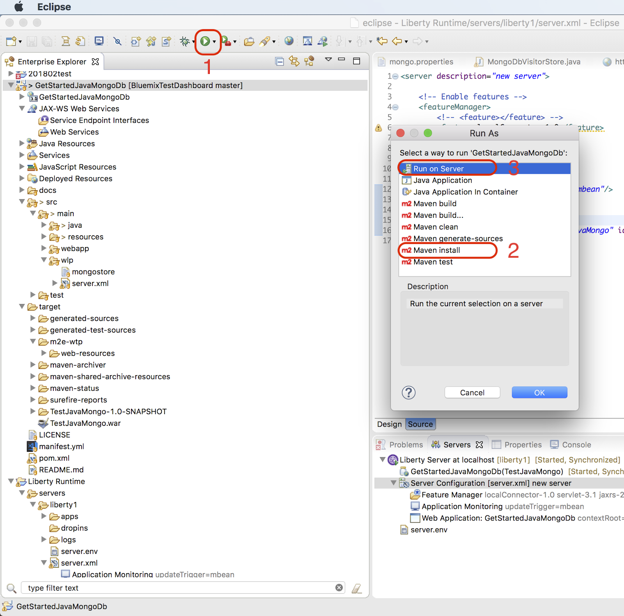
Task: Open the Web Browser globe icon
Action: [289, 41]
